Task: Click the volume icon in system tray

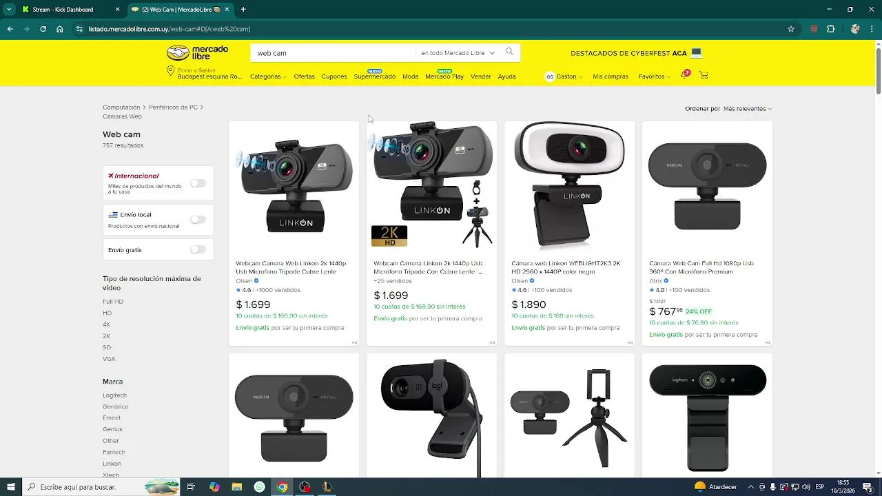Action: (x=806, y=487)
